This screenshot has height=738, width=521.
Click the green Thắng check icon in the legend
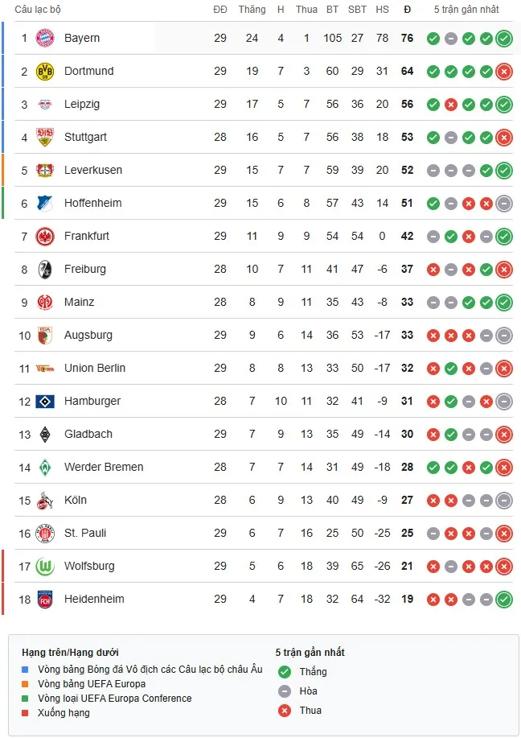pos(282,671)
